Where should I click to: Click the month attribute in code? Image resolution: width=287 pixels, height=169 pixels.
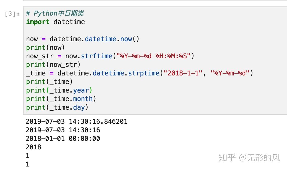tap(83, 99)
